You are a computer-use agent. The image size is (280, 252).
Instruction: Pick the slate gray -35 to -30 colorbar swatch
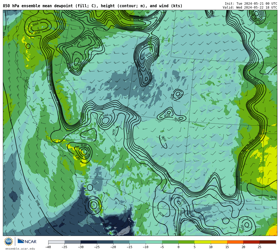pyautogui.click(x=73, y=242)
